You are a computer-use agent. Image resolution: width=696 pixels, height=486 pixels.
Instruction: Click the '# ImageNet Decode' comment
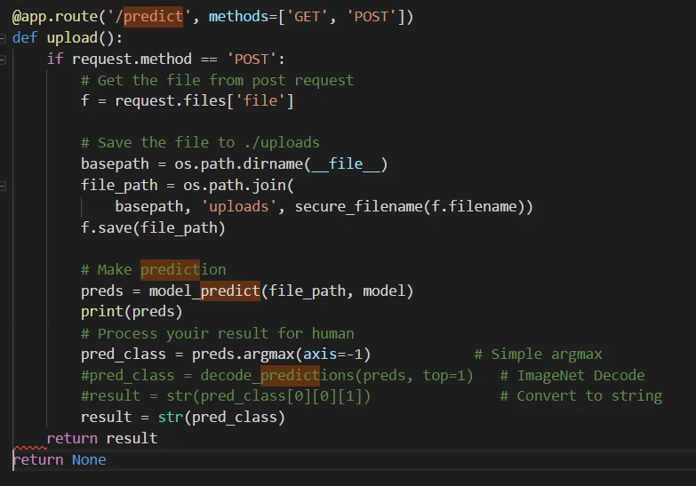click(572, 376)
